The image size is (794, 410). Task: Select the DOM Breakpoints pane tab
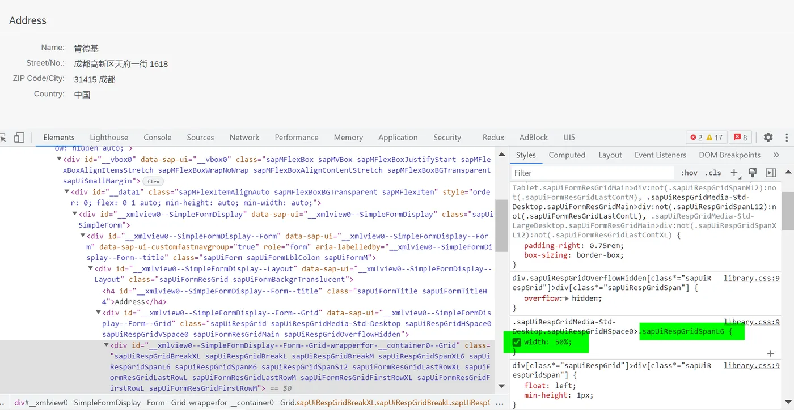[x=729, y=155]
